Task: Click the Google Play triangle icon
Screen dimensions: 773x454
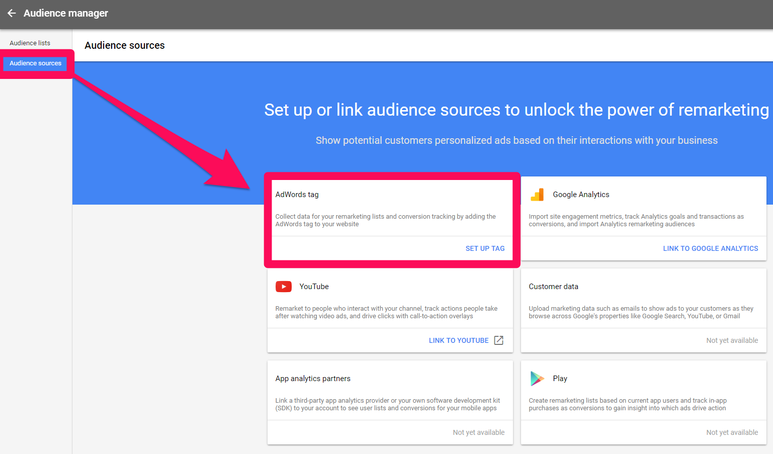Action: (x=537, y=379)
